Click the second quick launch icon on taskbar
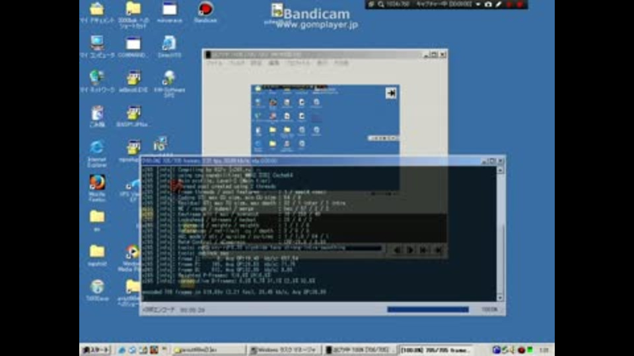Screen dimensions: 634x356 (x=132, y=350)
